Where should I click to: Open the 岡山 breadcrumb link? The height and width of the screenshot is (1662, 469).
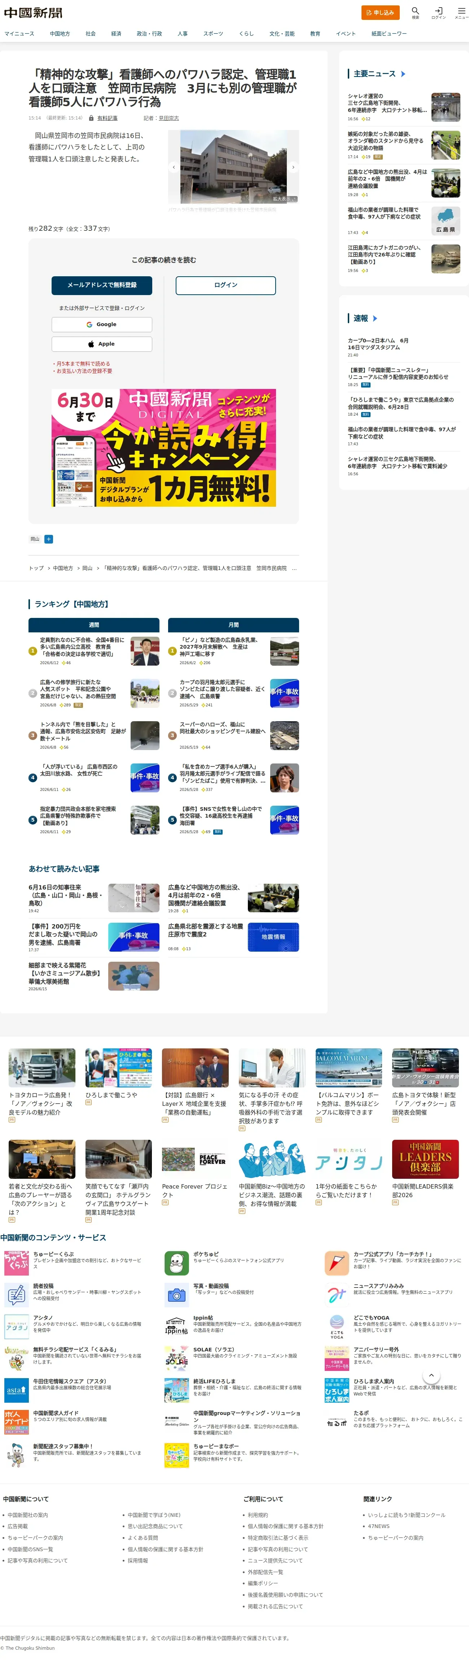pyautogui.click(x=87, y=568)
